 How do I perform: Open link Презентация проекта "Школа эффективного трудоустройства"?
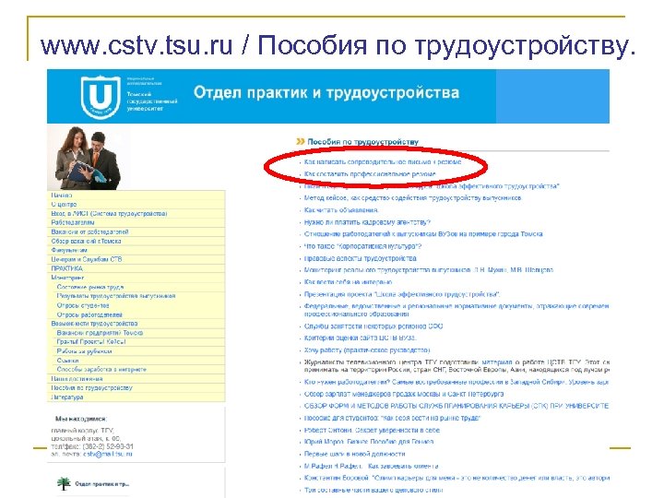point(402,294)
